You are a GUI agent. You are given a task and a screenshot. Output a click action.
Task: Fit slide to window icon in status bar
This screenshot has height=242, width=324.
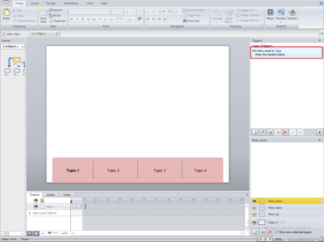[320, 239]
